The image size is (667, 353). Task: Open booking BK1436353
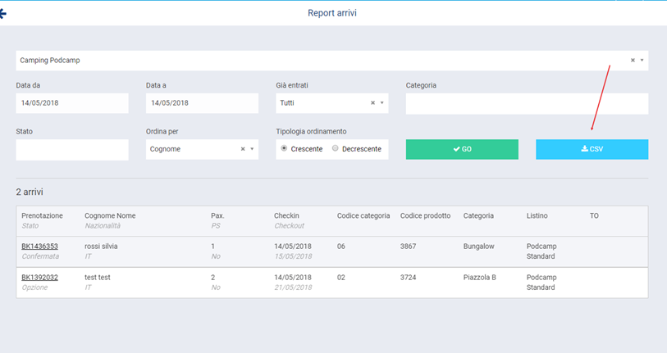[39, 246]
